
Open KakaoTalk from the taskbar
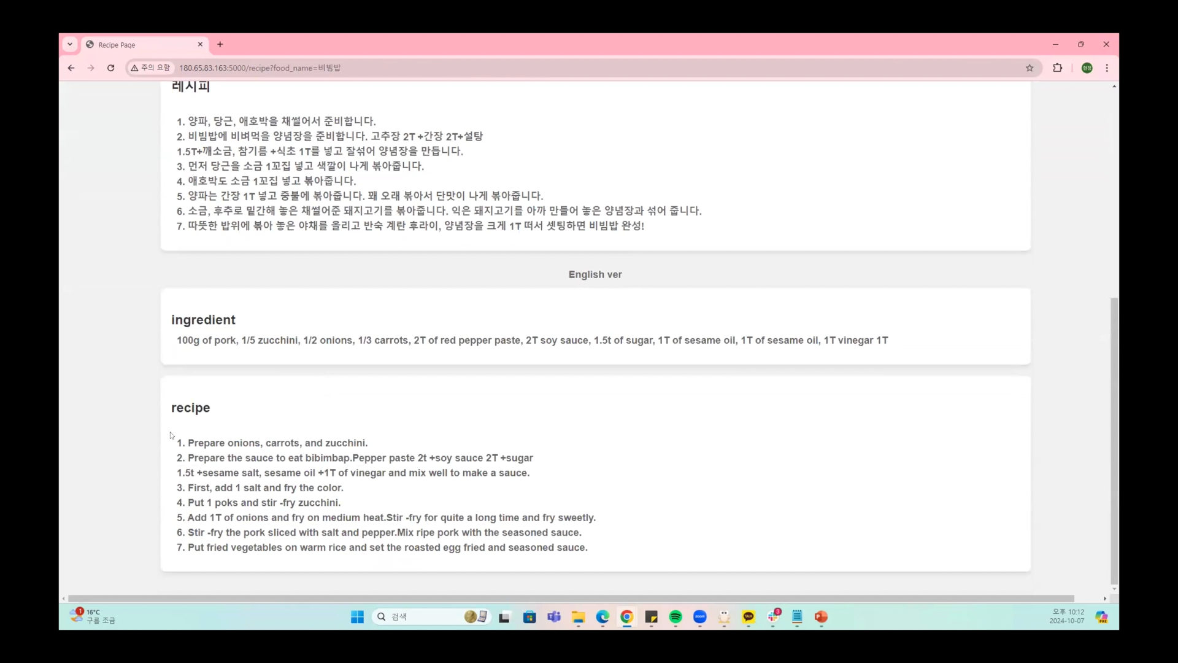[749, 617]
